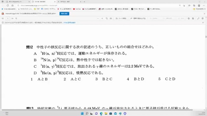Click the browser refresh icon
Image resolution: width=207 pixels, height=116 pixels.
point(8,5)
